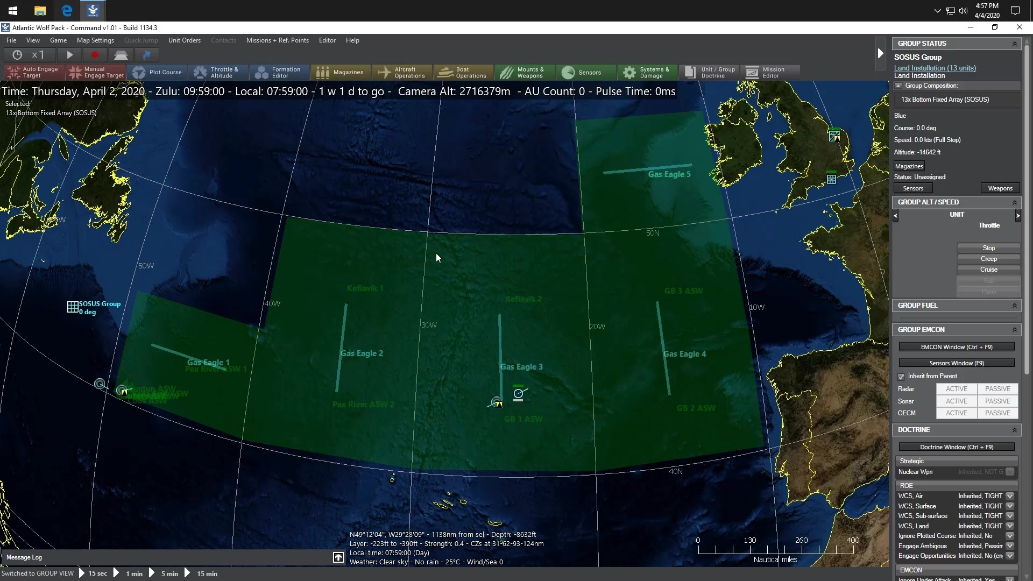Select the SOSUS Group unit icon on map
Screen dimensions: 1033x581
point(73,307)
